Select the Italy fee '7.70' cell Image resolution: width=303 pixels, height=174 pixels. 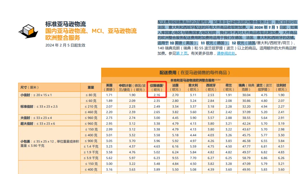tap(193, 158)
